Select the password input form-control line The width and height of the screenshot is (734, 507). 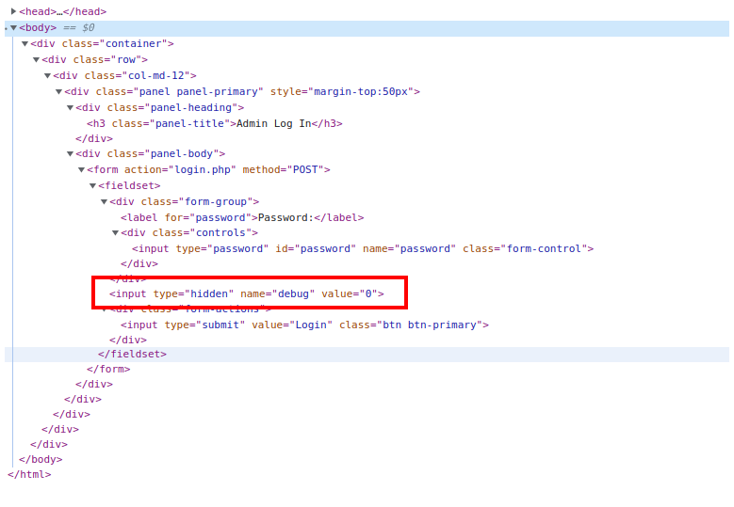tap(363, 248)
